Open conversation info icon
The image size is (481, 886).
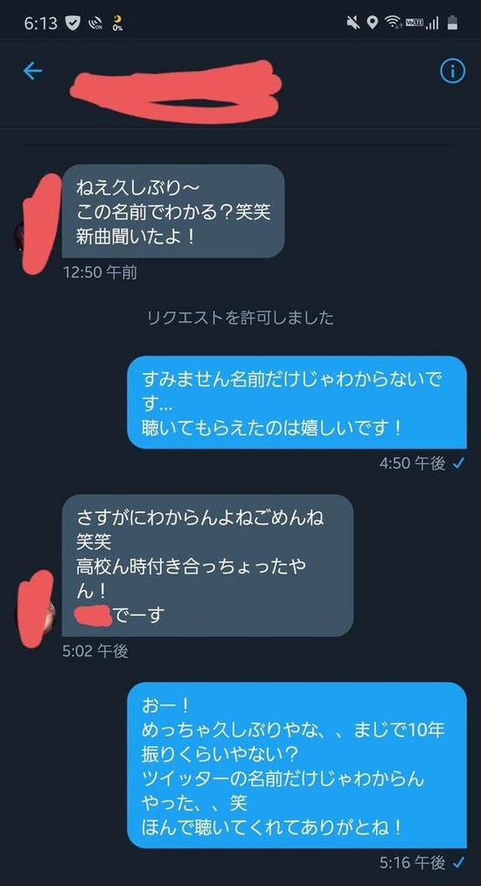[x=452, y=71]
